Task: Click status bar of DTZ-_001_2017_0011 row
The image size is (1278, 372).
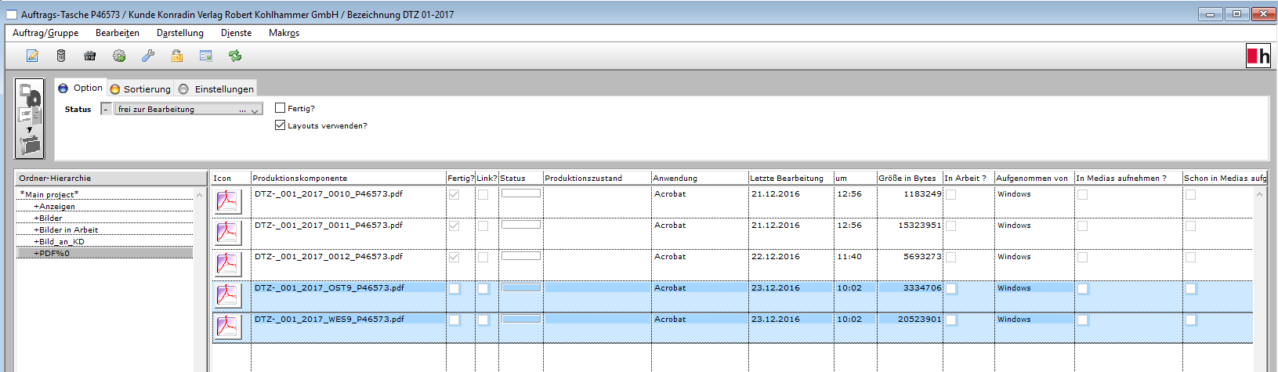Action: point(521,225)
